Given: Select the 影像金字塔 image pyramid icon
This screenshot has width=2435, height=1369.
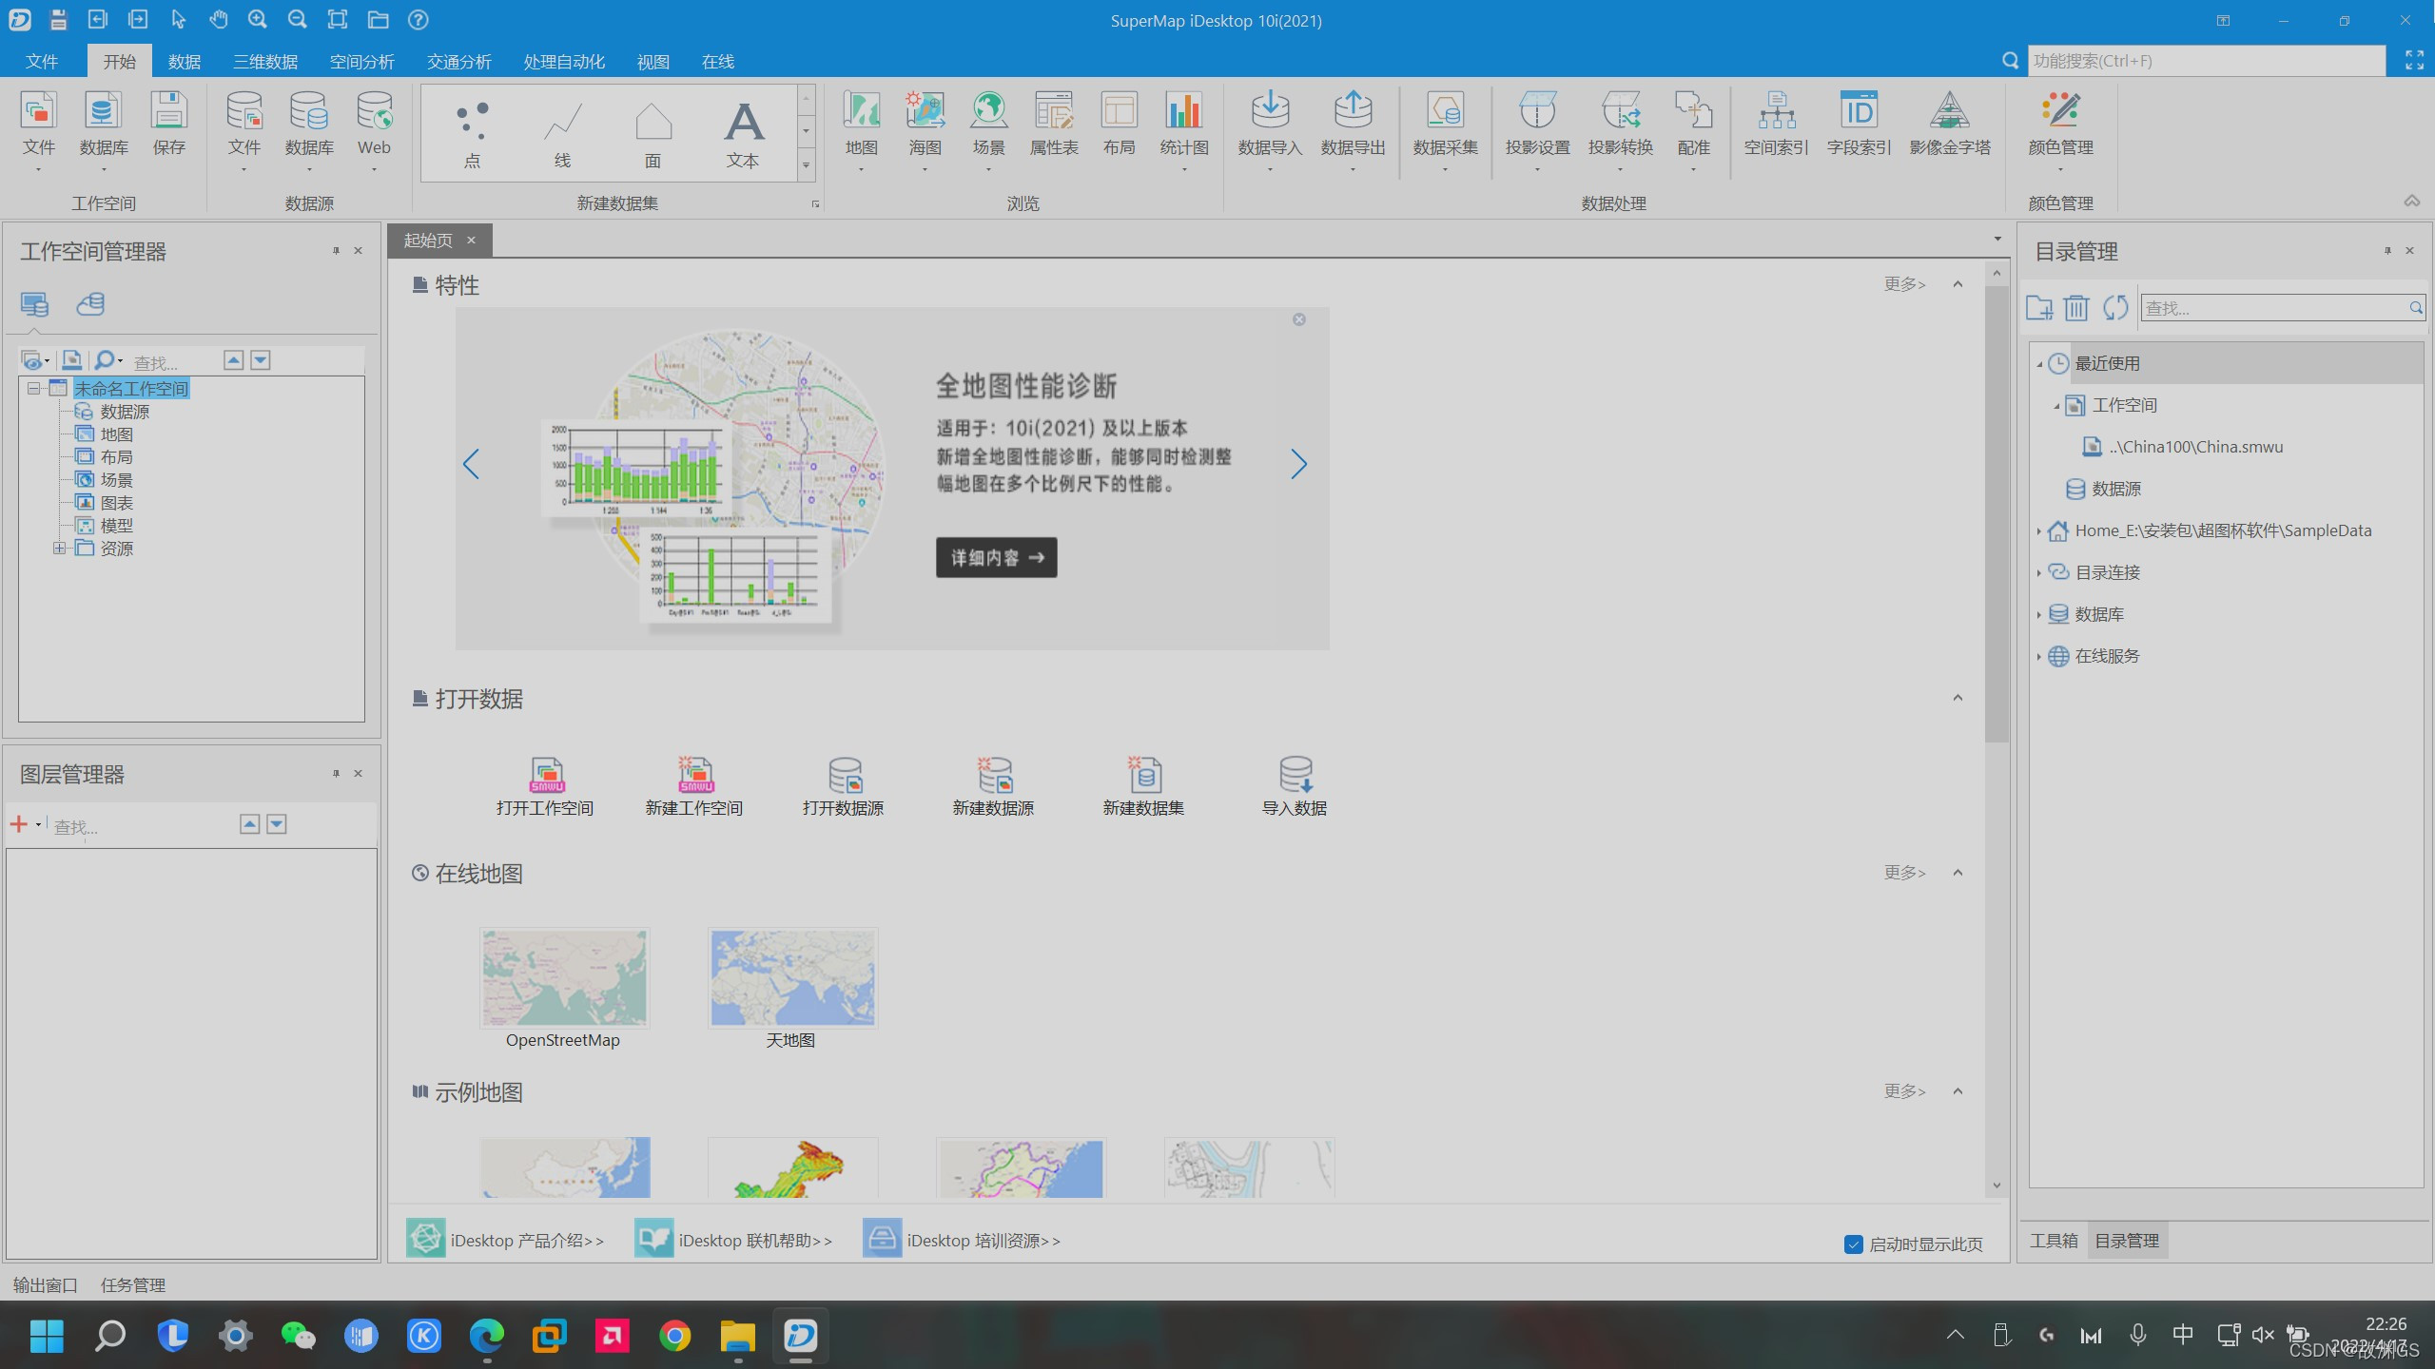Looking at the screenshot, I should tap(1948, 112).
